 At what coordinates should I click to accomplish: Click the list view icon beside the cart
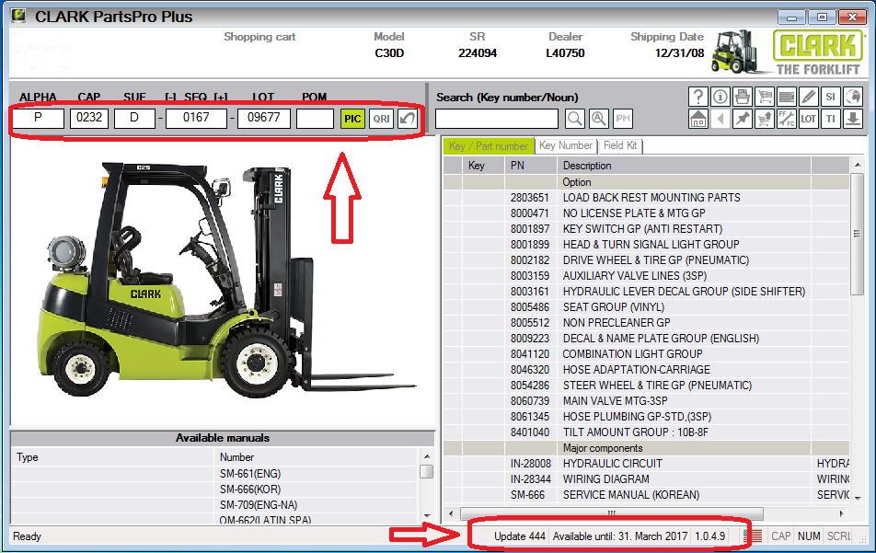point(787,97)
